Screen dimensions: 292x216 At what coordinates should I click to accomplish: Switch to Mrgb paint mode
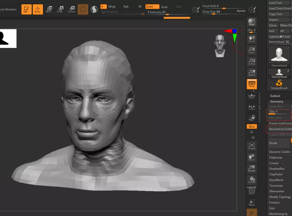[112, 7]
